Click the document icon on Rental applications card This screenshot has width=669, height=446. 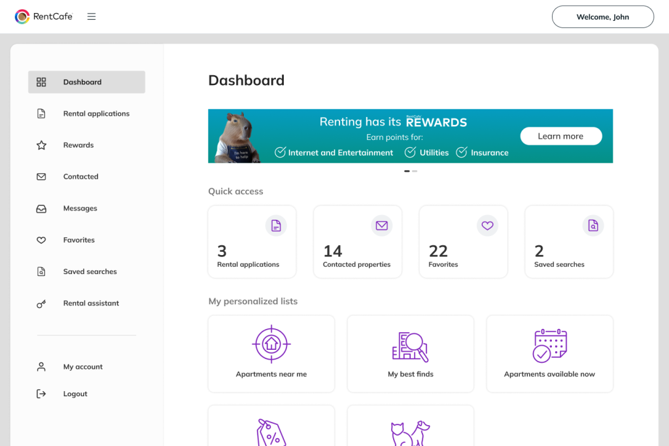click(x=276, y=226)
